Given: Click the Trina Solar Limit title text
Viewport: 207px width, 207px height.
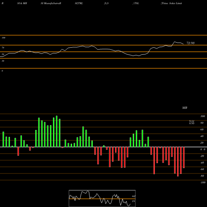Looking at the screenshot, I should pyautogui.click(x=171, y=3).
